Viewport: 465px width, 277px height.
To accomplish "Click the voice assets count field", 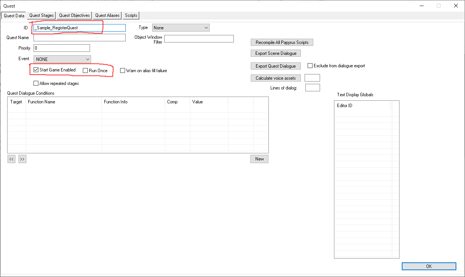I will coord(312,78).
